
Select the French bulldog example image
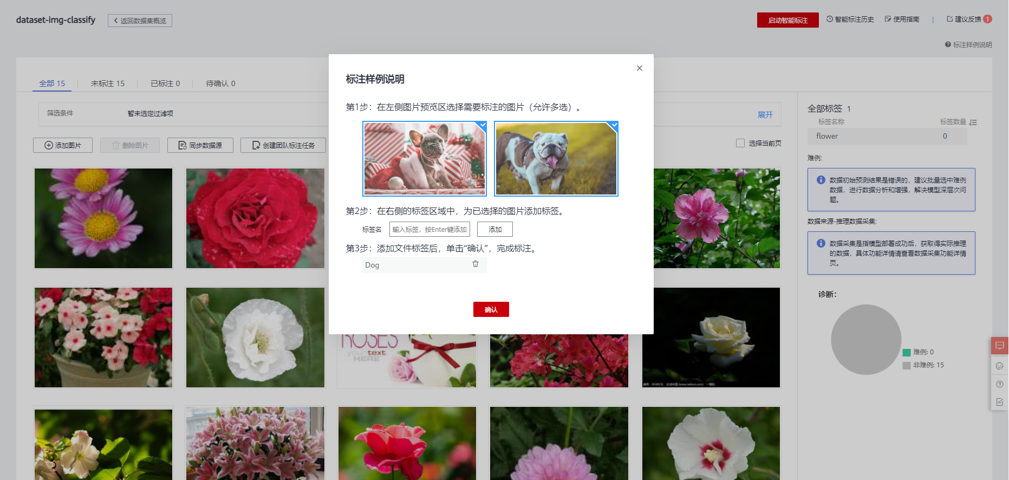(425, 159)
